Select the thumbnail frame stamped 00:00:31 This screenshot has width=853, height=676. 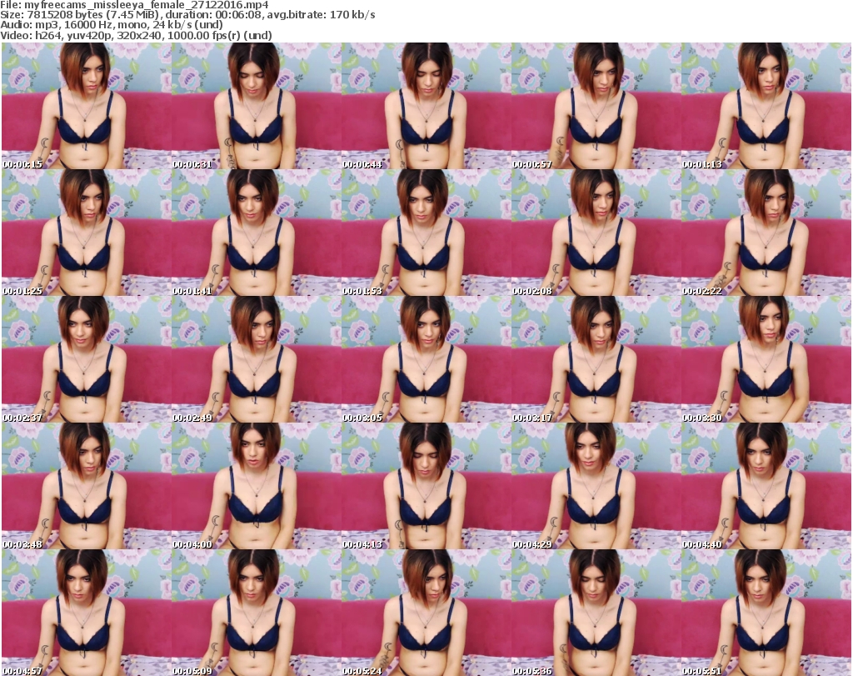pos(257,106)
